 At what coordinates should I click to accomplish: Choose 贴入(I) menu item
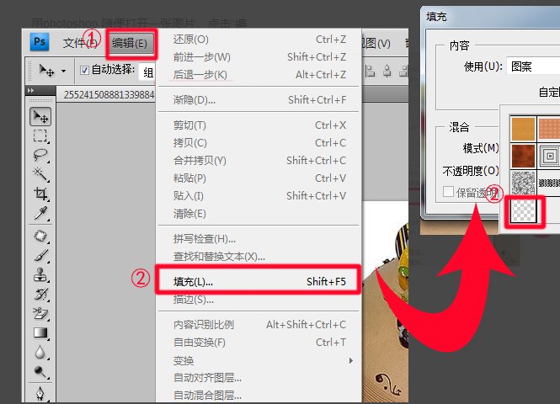coord(259,196)
